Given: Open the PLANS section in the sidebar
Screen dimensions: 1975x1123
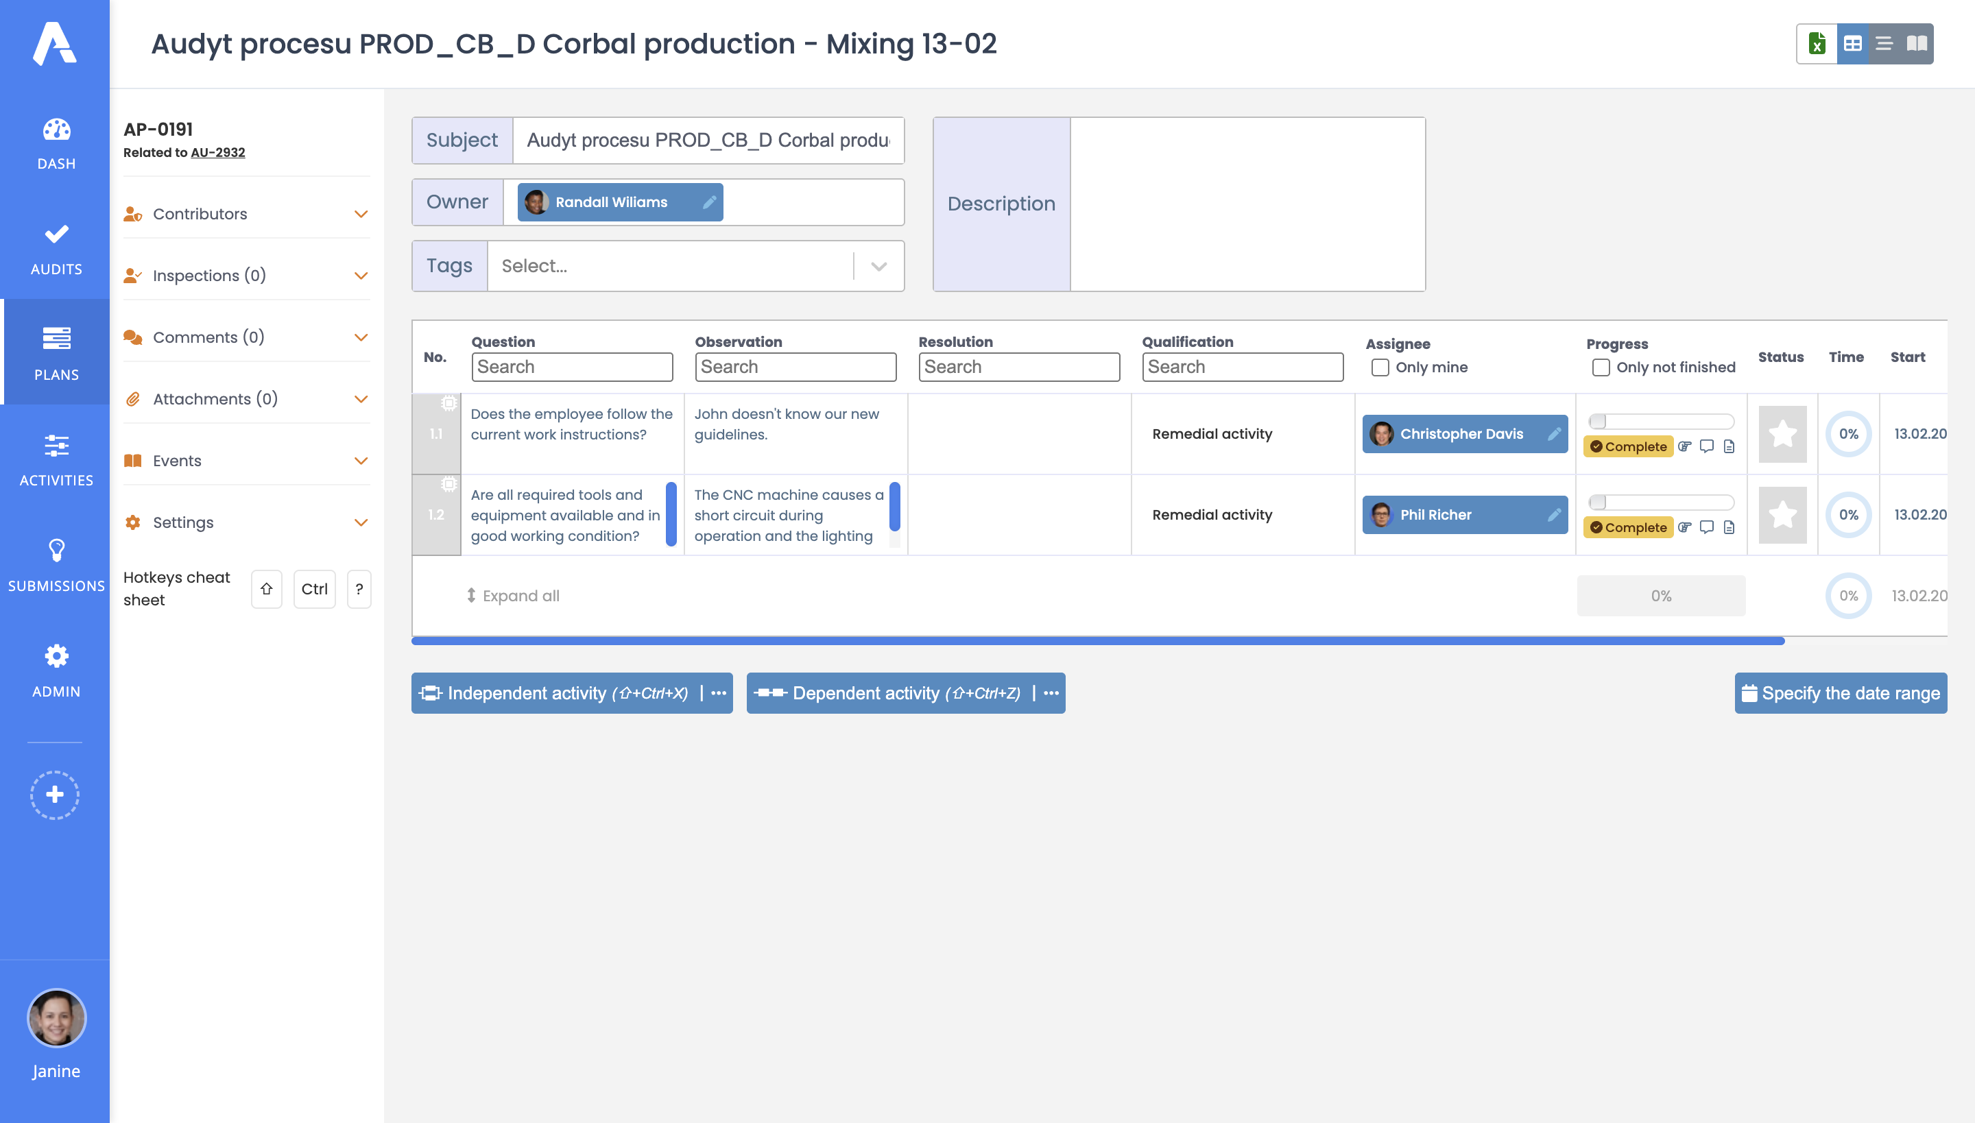Looking at the screenshot, I should coord(56,352).
